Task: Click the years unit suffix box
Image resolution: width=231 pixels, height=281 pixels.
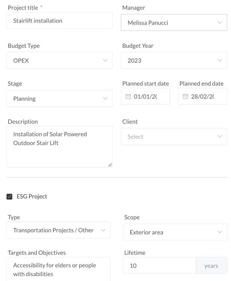Action: (x=211, y=266)
